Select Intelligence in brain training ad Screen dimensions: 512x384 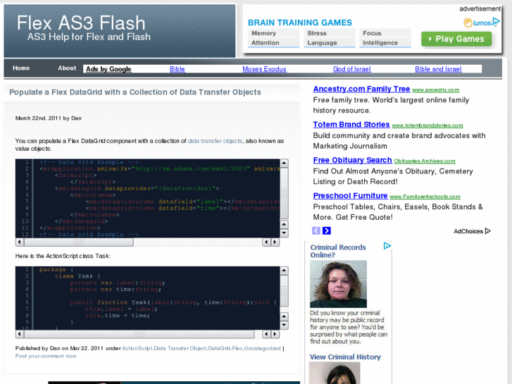click(x=385, y=43)
